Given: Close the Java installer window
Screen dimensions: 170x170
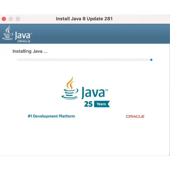Looking at the screenshot, I should pyautogui.click(x=4, y=19).
